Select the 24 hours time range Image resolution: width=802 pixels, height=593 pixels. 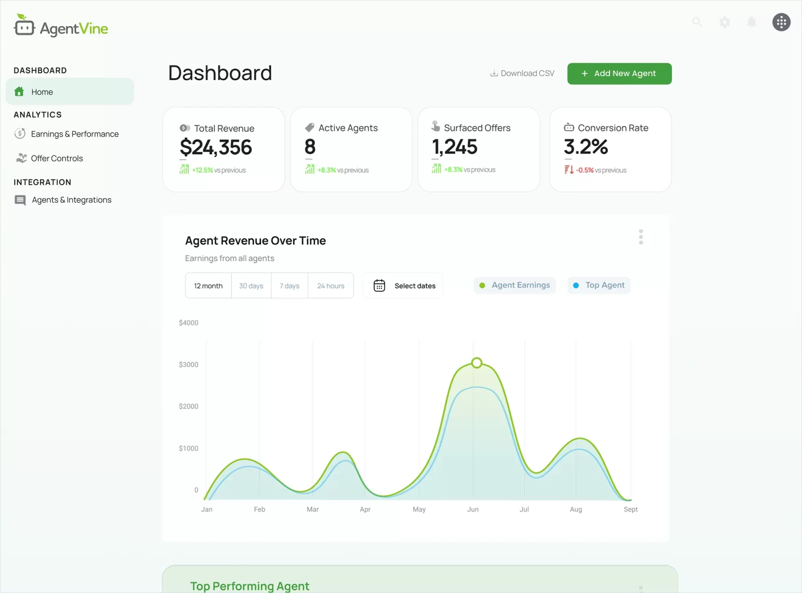(331, 286)
